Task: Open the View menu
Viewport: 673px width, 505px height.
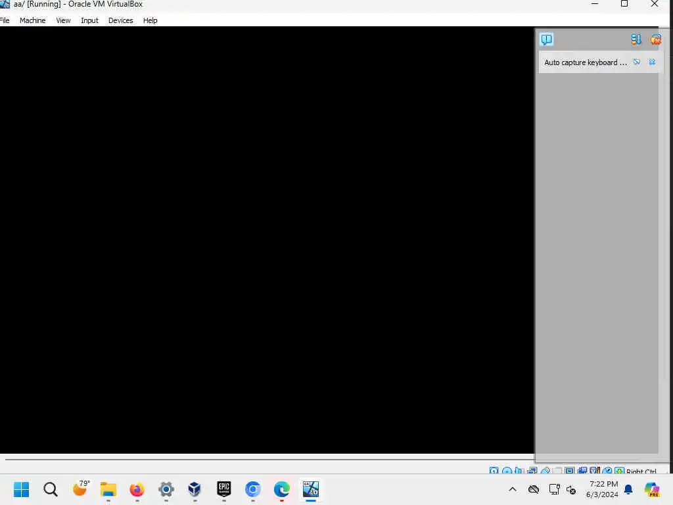Action: 63,20
